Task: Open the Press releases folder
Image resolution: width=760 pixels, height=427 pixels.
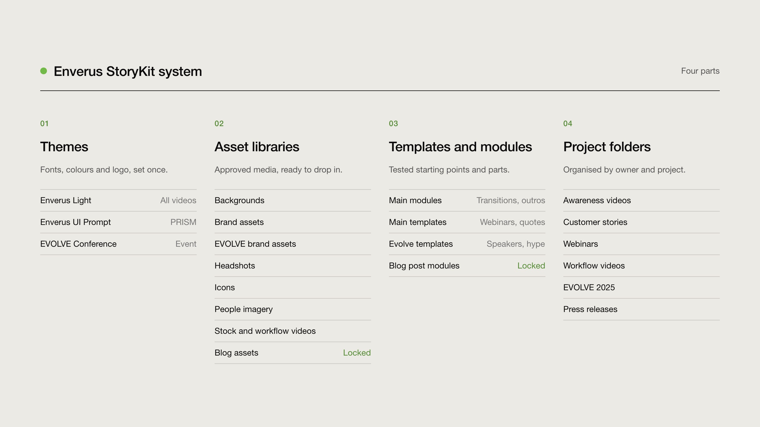Action: (642, 310)
